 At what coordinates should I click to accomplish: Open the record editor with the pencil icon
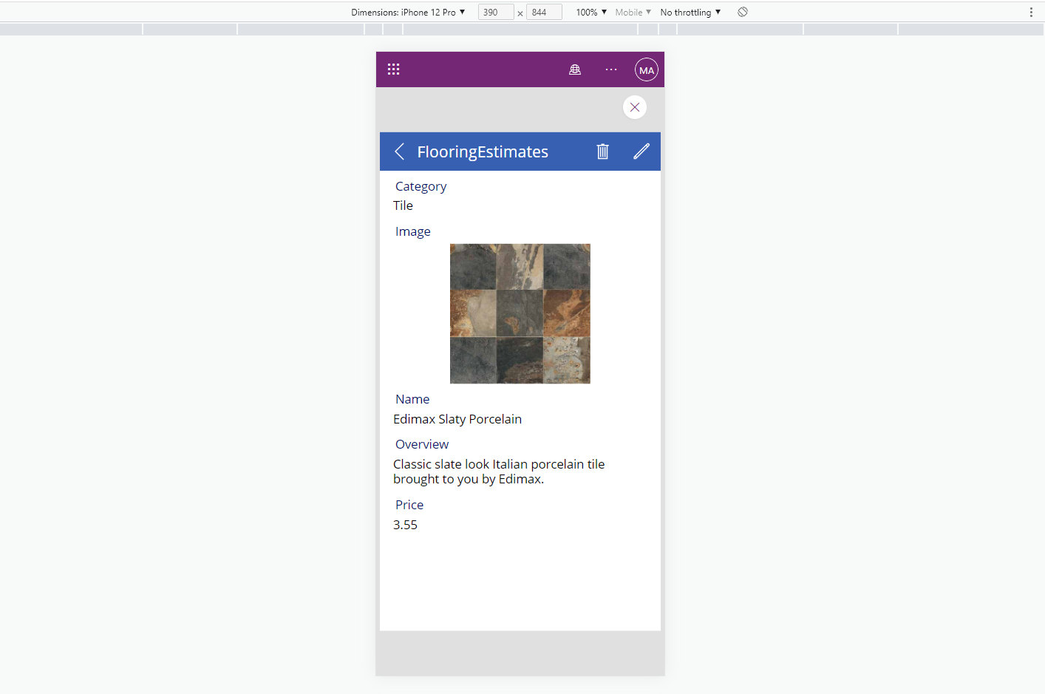pos(641,151)
